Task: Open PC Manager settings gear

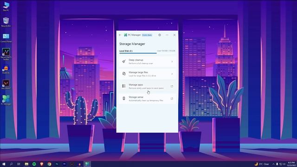Action: tap(160, 35)
